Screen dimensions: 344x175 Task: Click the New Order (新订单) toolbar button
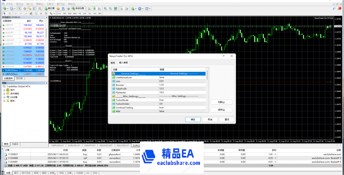pyautogui.click(x=49, y=8)
